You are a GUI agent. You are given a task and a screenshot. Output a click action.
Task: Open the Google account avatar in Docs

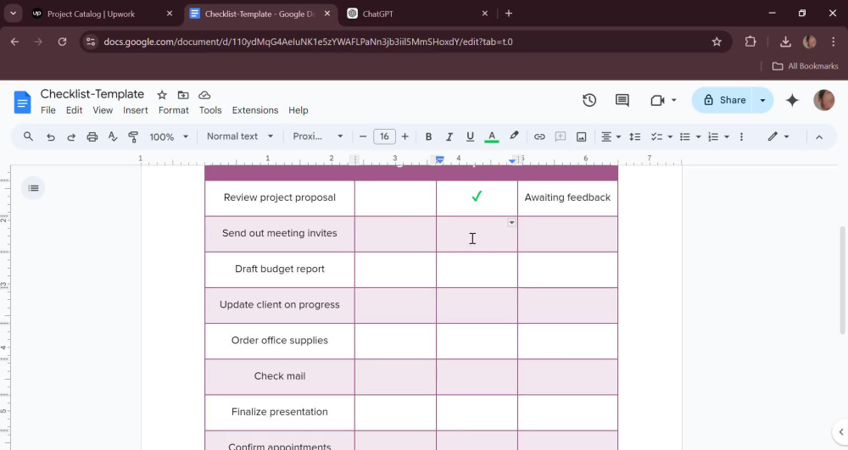(823, 100)
